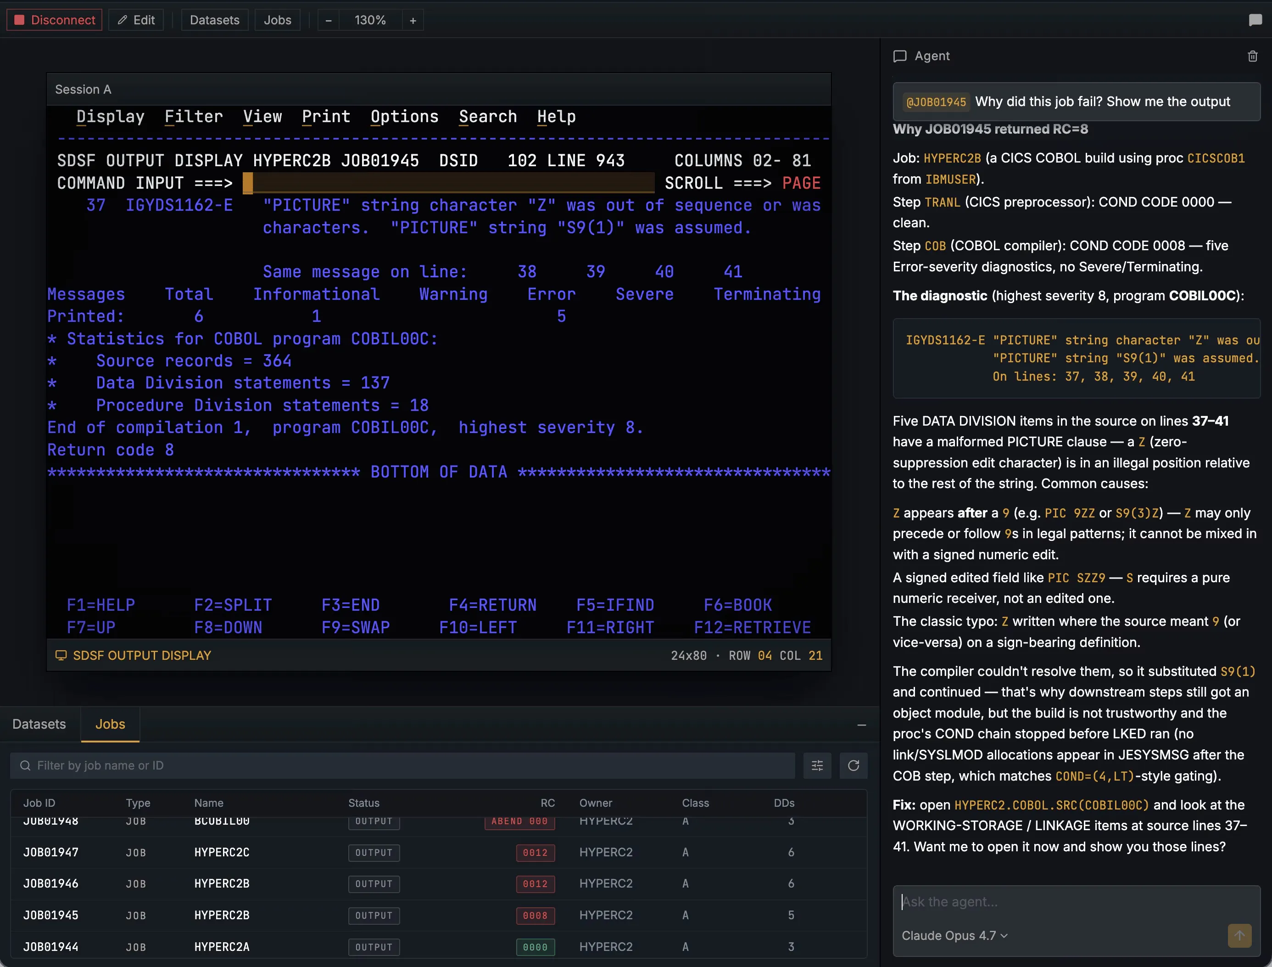Viewport: 1272px width, 967px height.
Task: Send message with the arrow-up button
Action: pyautogui.click(x=1239, y=935)
